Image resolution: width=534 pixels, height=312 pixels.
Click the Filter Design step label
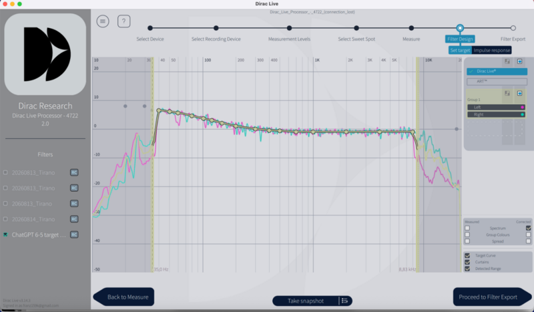pos(460,39)
